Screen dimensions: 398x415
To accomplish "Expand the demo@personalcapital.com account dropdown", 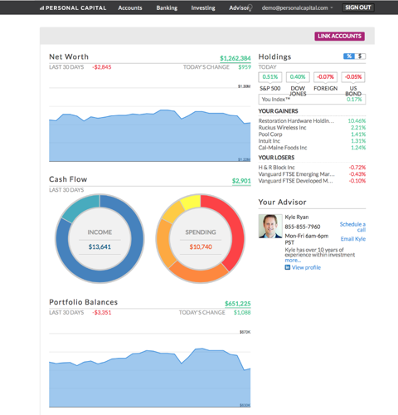I will pyautogui.click(x=297, y=8).
